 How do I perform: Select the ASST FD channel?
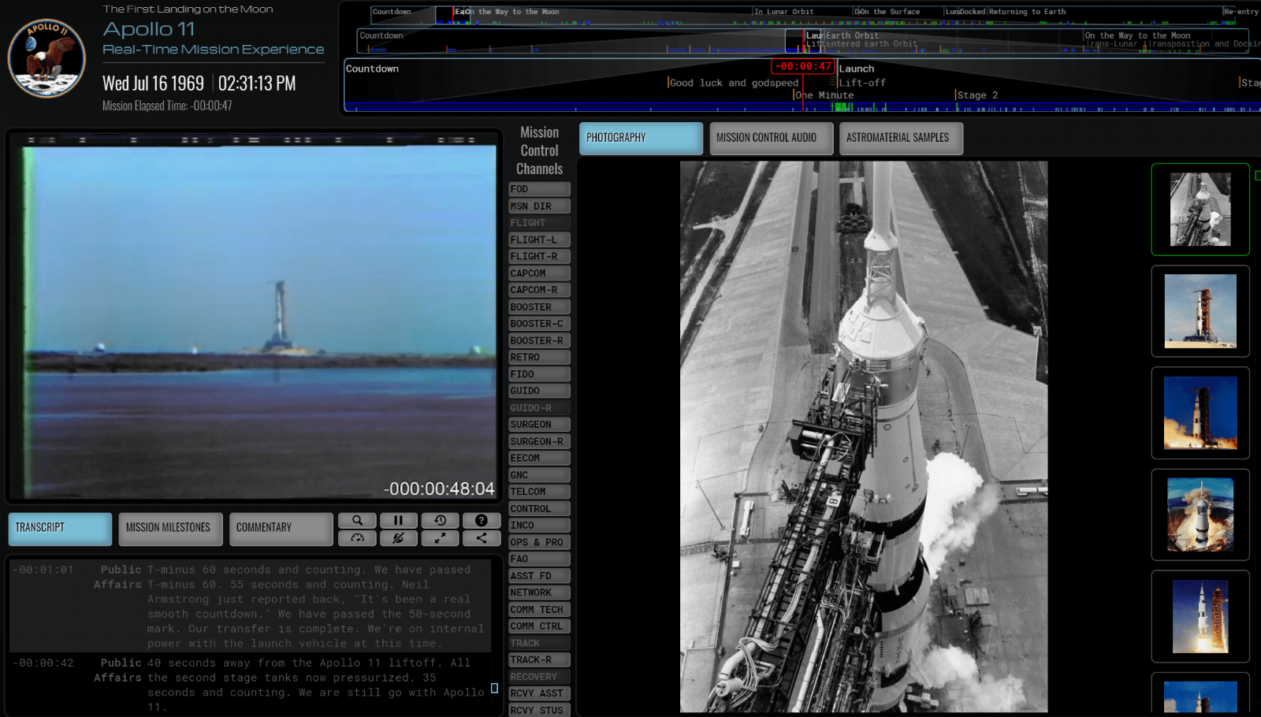pos(539,576)
